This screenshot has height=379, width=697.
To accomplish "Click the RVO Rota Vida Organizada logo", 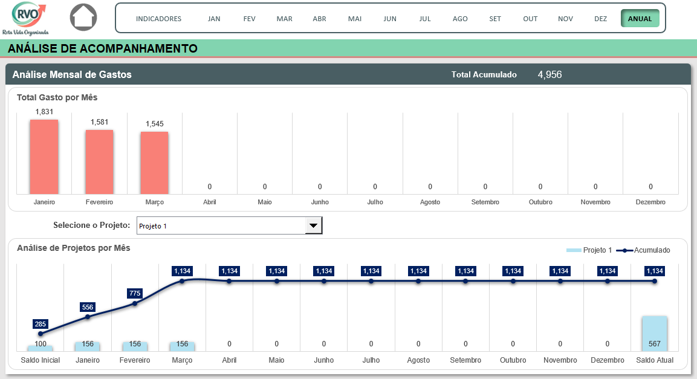I will 26,19.
